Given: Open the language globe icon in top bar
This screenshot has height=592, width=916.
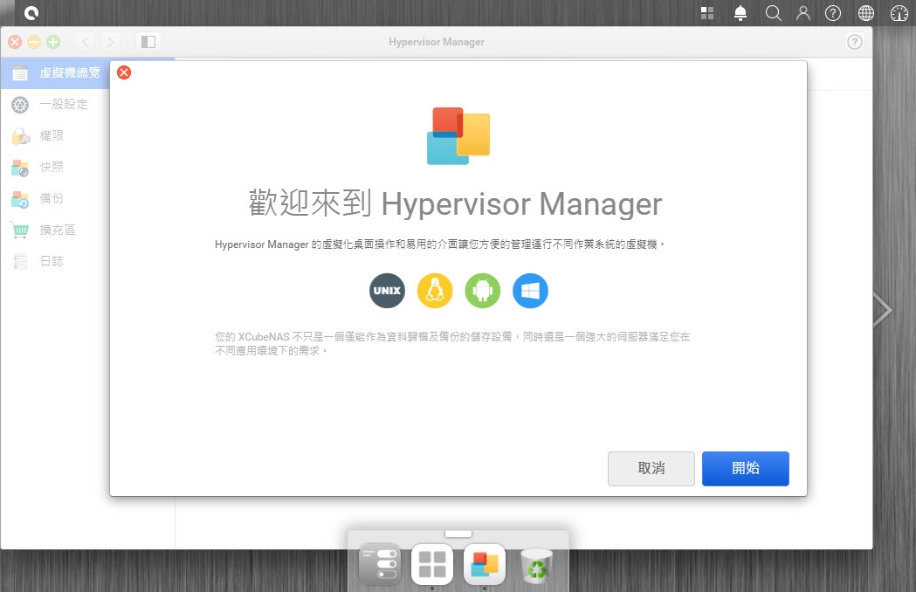Looking at the screenshot, I should point(865,13).
